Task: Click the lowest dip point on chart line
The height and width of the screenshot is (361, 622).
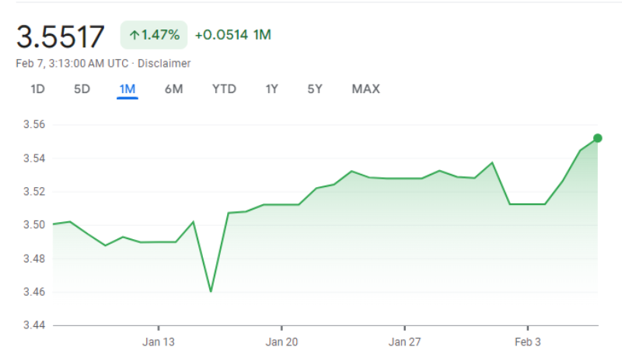Action: click(211, 292)
